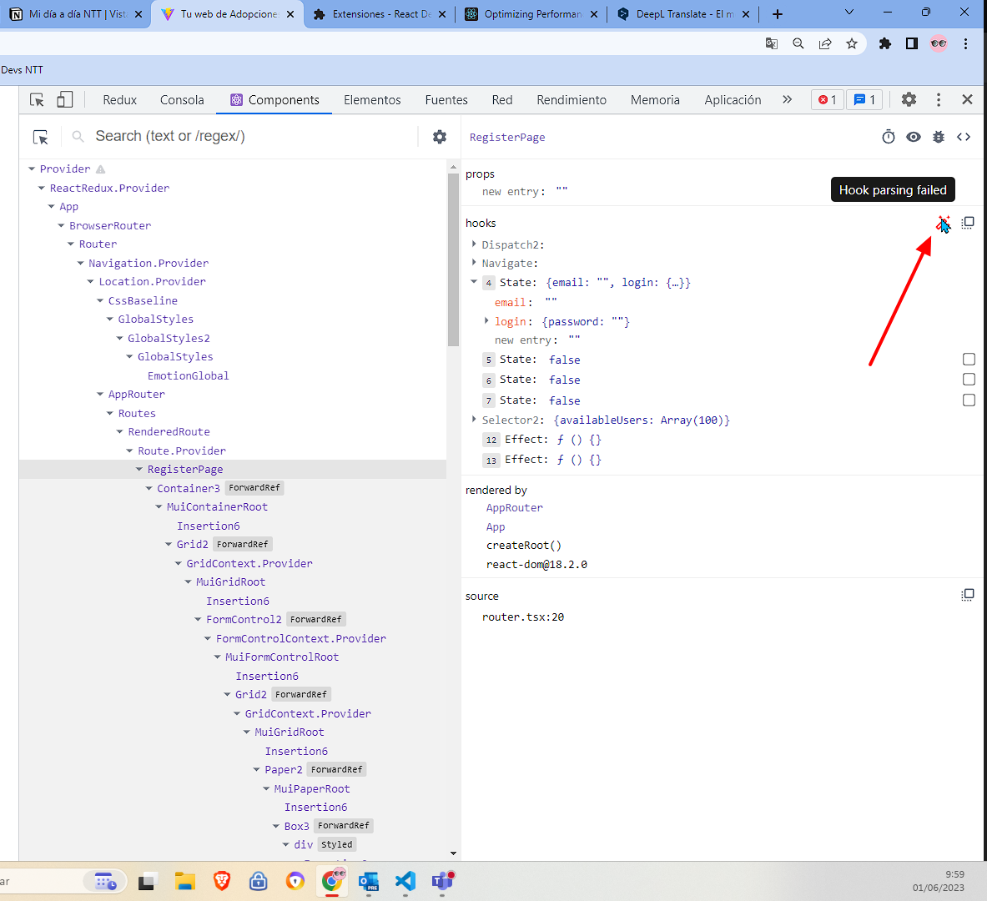
Task: Switch to DeepL Translate browser tab
Action: tap(683, 14)
